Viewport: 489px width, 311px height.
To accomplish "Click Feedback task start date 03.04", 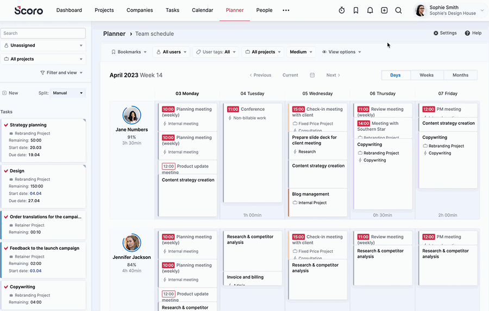I will pos(35,271).
